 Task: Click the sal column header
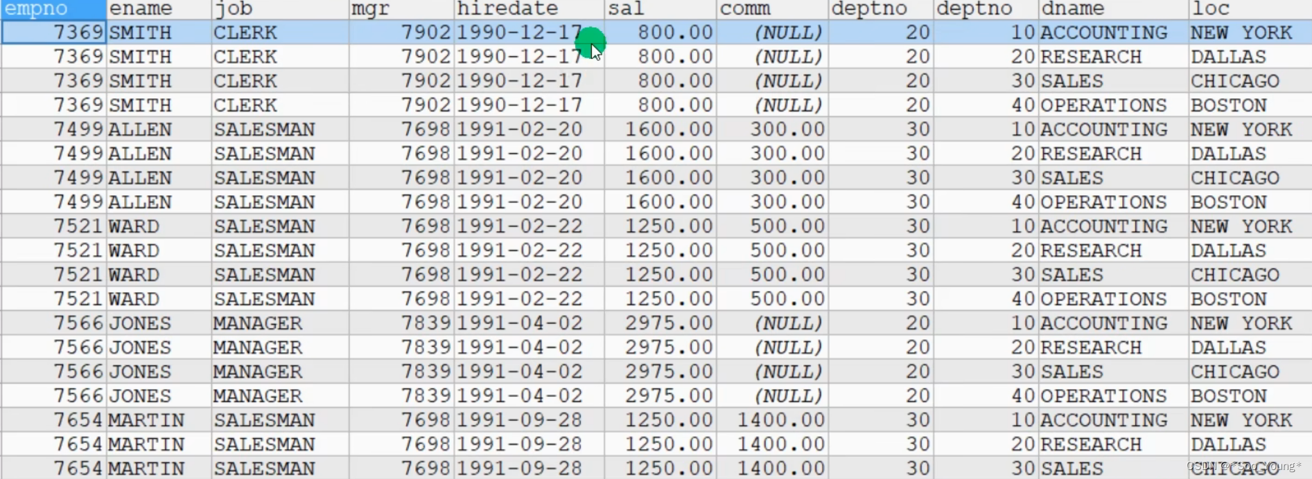click(661, 9)
